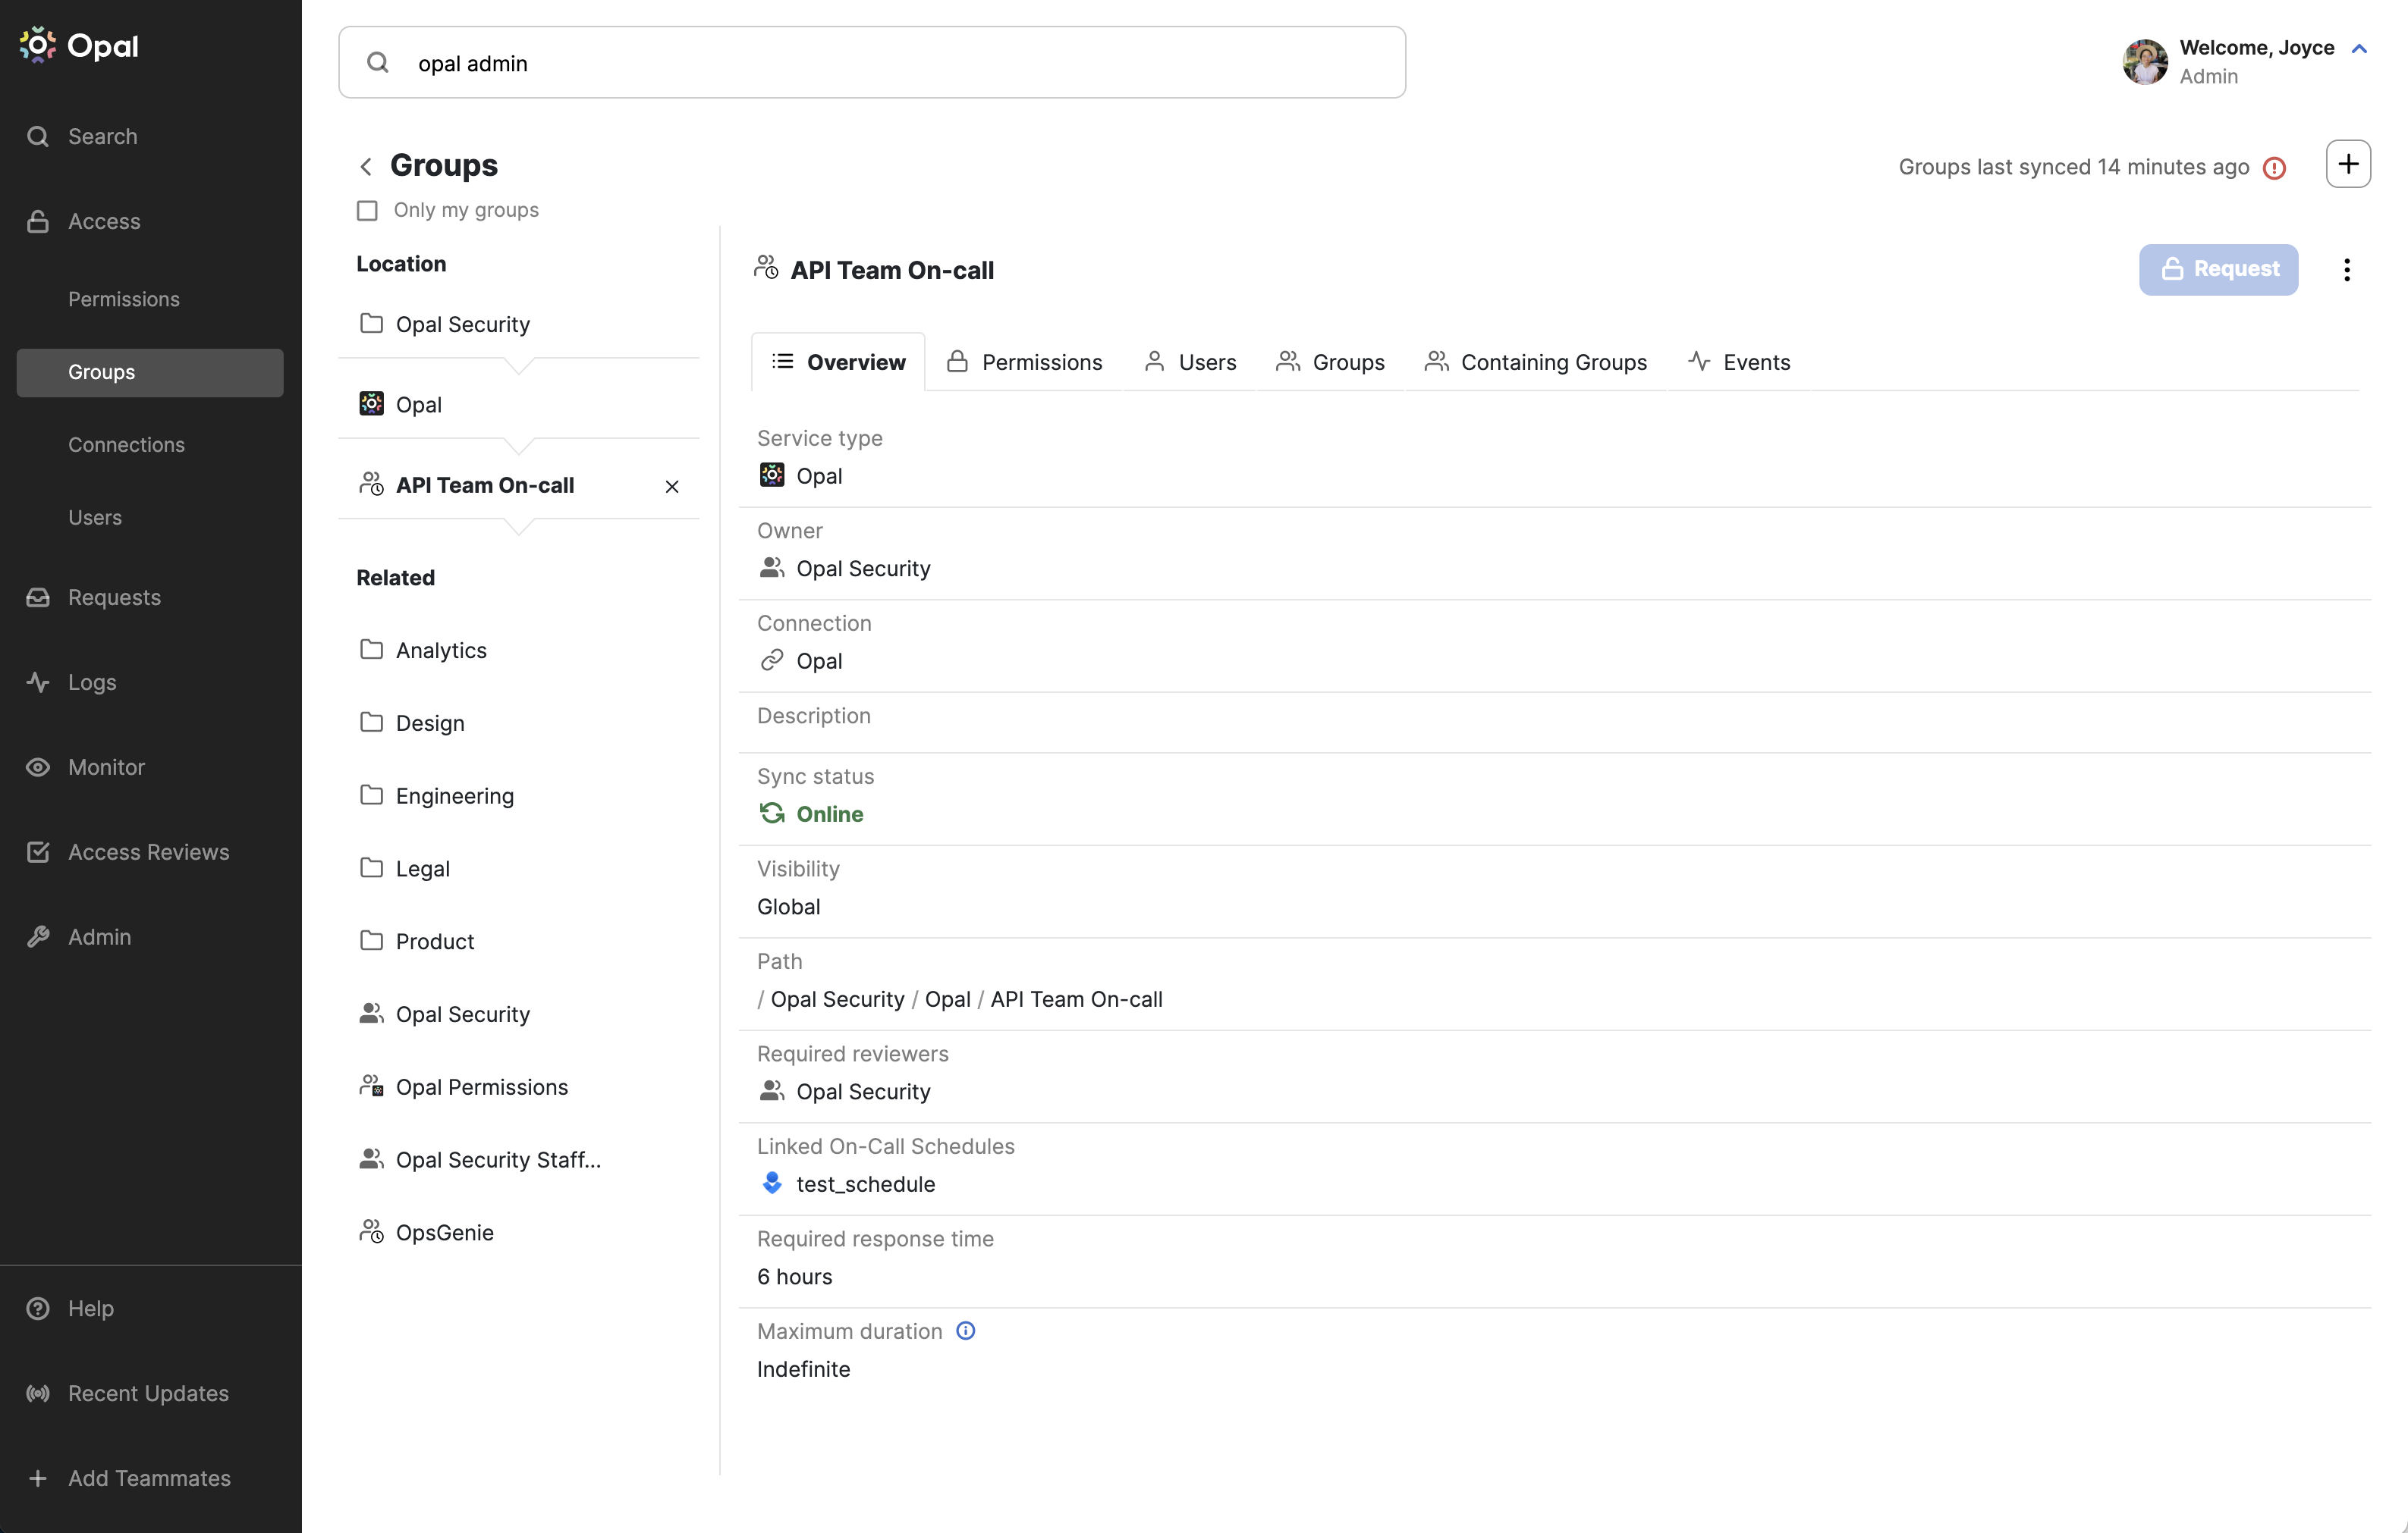Close the API Team On-call selection
The image size is (2408, 1533).
tap(672, 487)
